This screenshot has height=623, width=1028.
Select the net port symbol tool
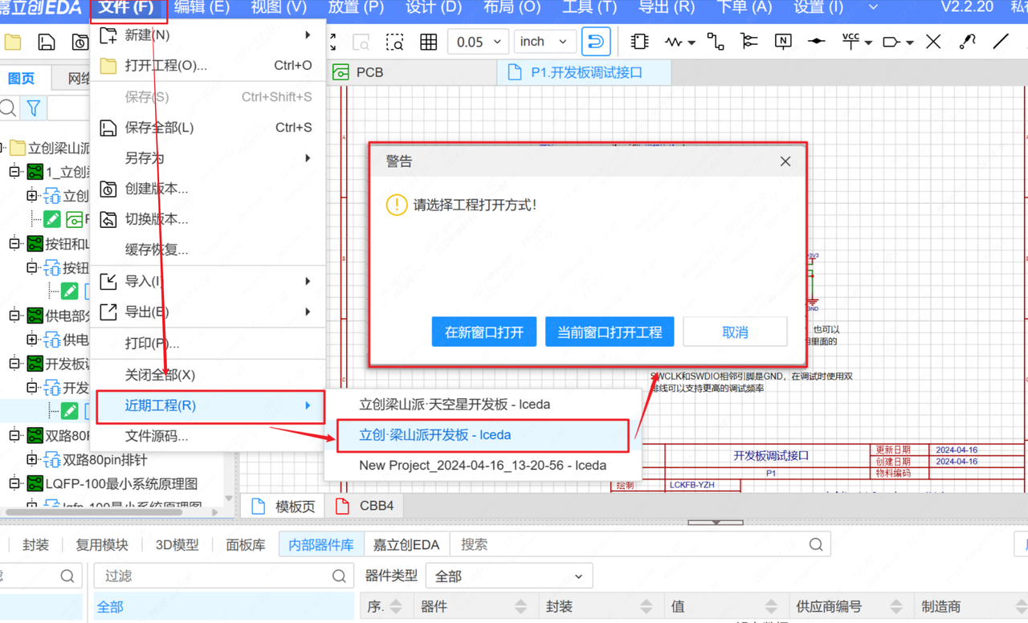[x=891, y=42]
